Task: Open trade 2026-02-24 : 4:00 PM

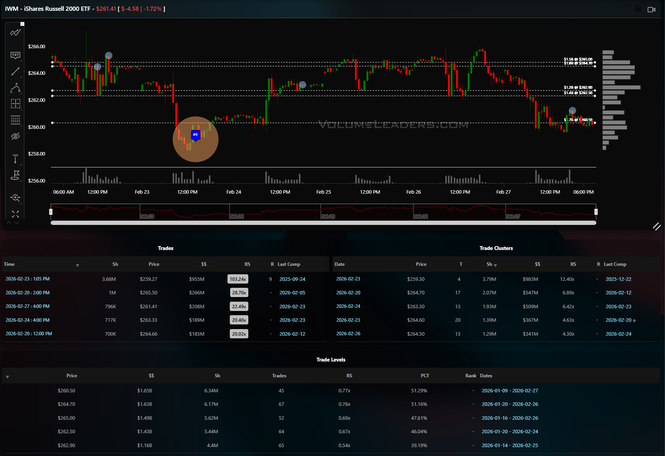Action: pyautogui.click(x=27, y=320)
